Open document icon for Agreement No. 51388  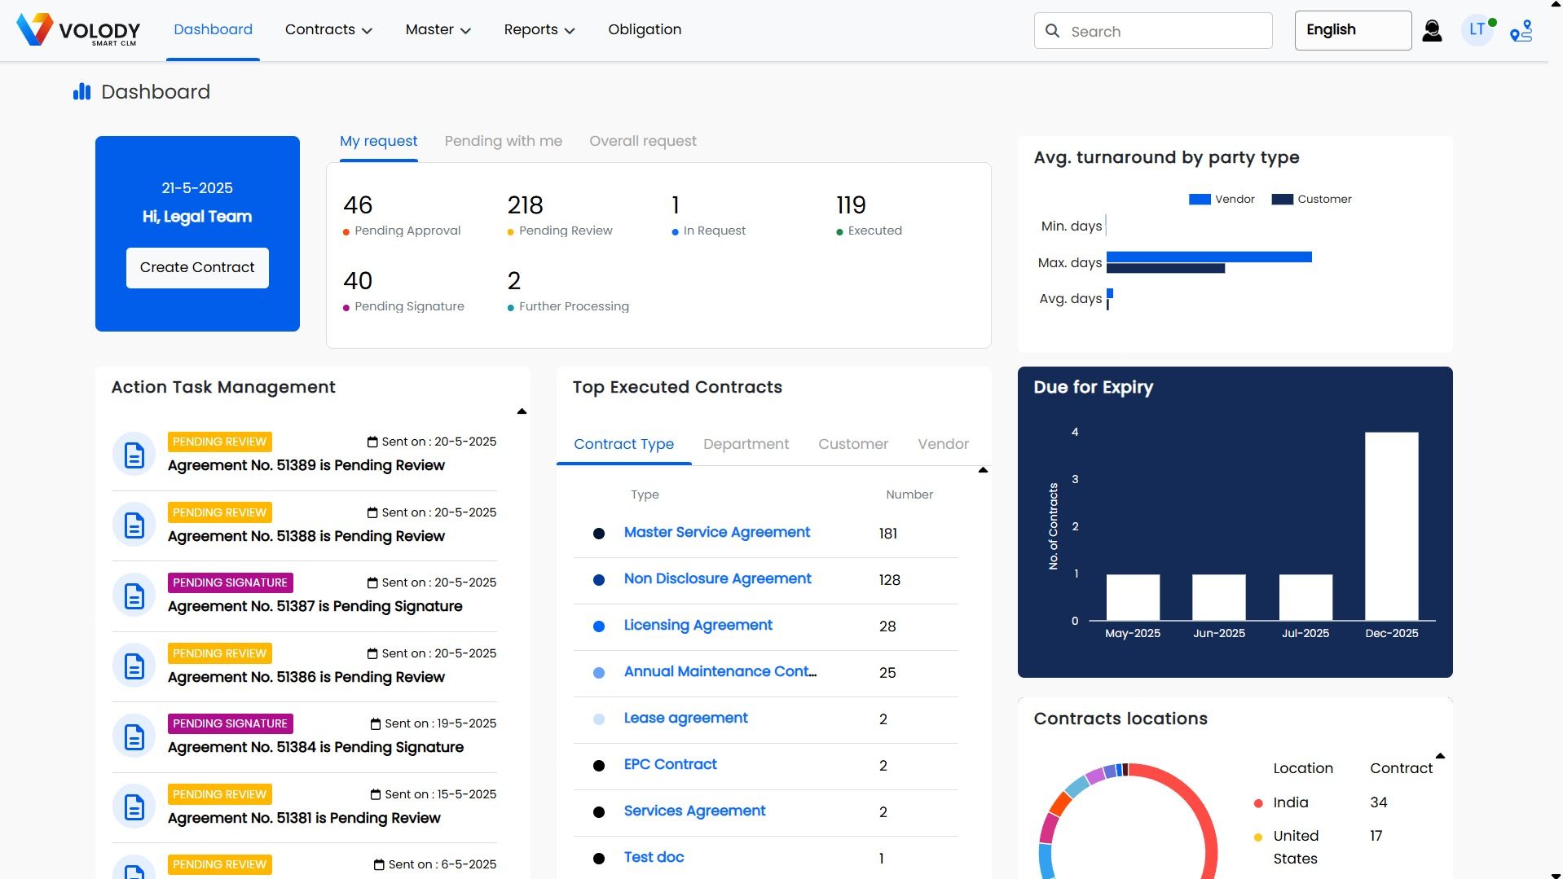[x=134, y=525]
